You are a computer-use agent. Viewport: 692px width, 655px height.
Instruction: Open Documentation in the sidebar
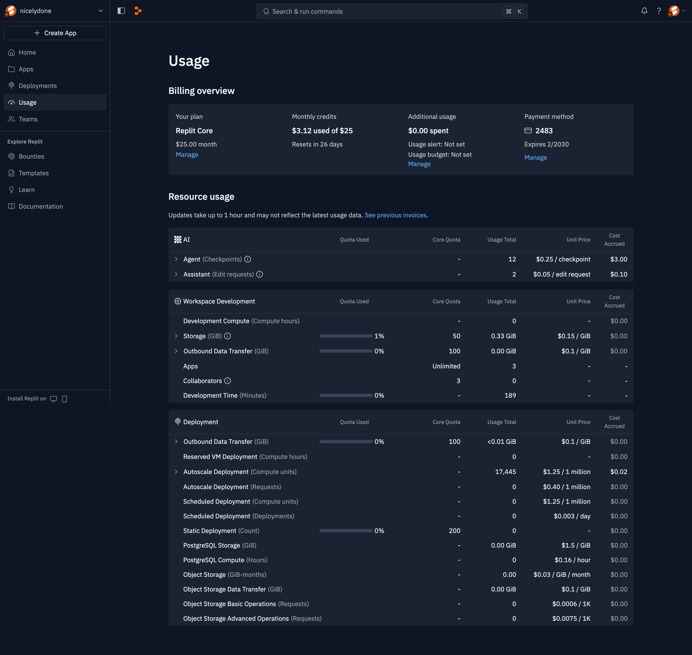(x=55, y=206)
